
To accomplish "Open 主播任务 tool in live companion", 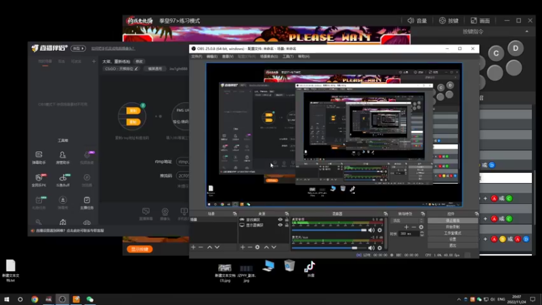I will pyautogui.click(x=87, y=203).
